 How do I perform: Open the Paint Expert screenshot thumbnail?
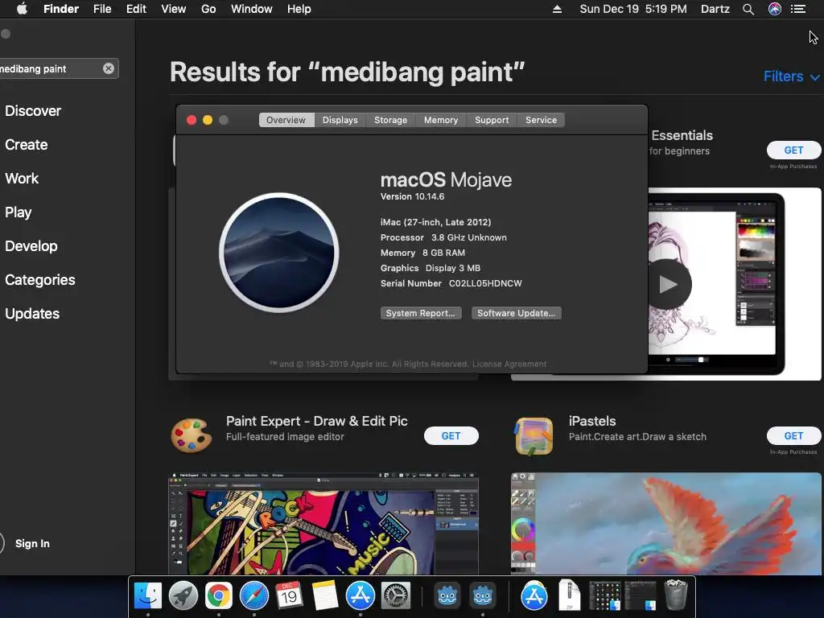tap(323, 524)
